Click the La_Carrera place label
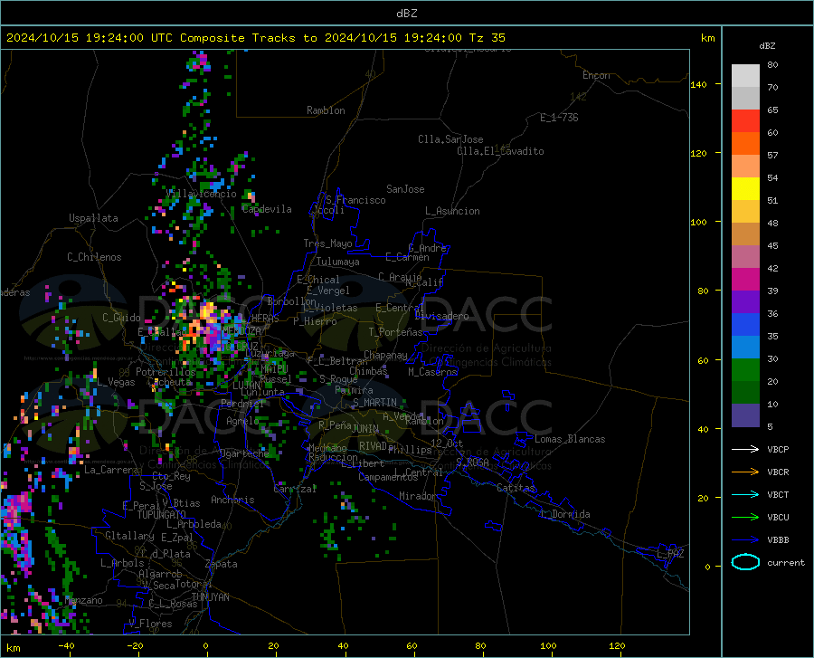814x658 pixels. tap(112, 470)
